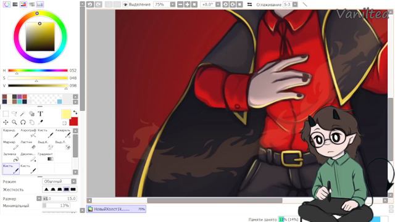Viewport: 395px width, 222px height.
Task: Choose the Маркер marker brush
Action: 11,145
